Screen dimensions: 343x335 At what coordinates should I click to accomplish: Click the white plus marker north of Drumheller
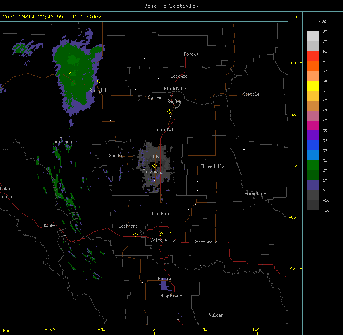(x=244, y=149)
